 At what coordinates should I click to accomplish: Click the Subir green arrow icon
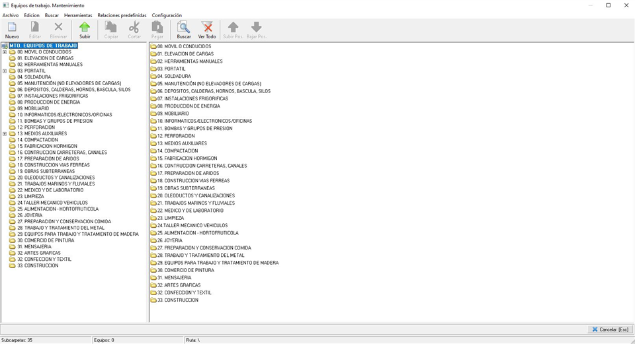pos(85,28)
